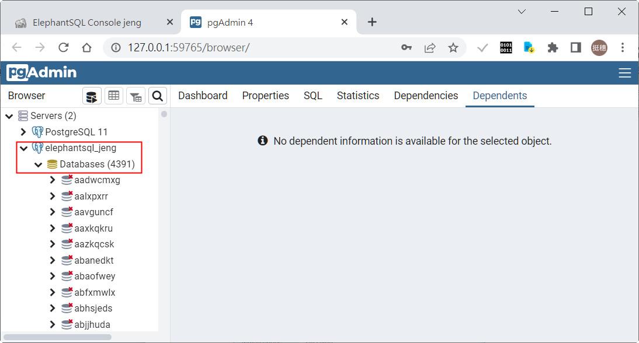Screen dimensions: 639x343
Task: Share this page icon
Action: (x=429, y=48)
